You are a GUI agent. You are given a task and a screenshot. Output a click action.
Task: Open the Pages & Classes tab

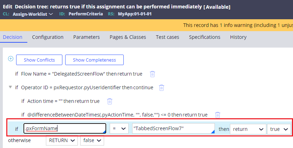[128, 37]
